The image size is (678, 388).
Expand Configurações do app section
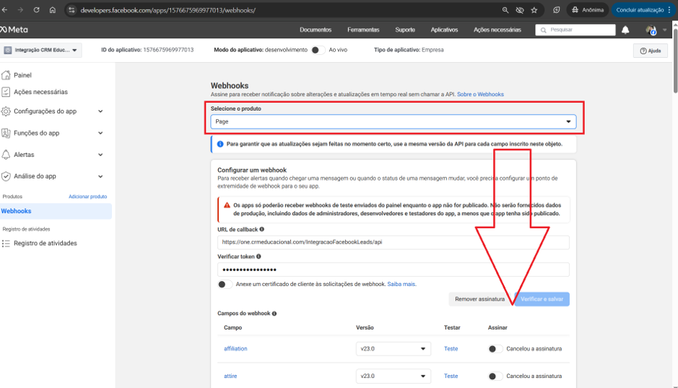click(100, 111)
